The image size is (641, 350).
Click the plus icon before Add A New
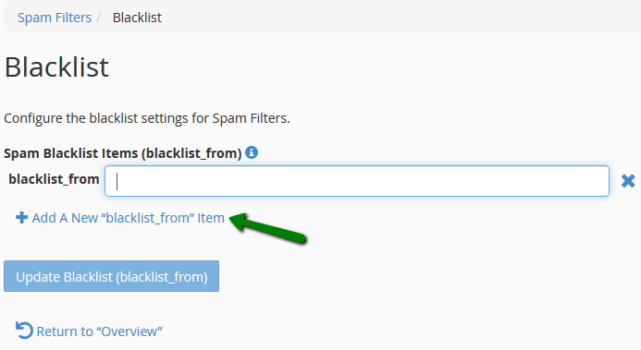pyautogui.click(x=21, y=218)
